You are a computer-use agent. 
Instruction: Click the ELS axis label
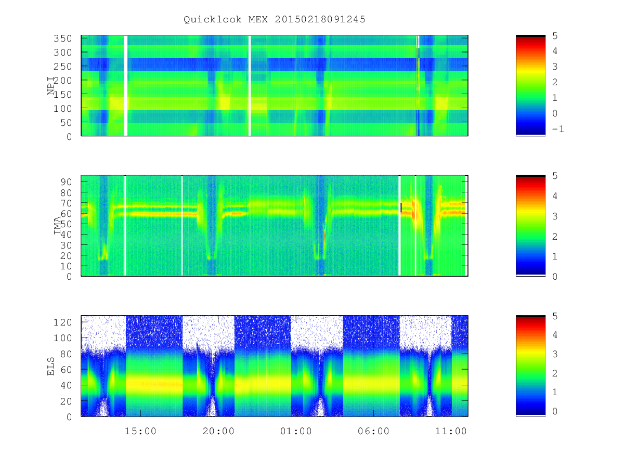click(51, 366)
